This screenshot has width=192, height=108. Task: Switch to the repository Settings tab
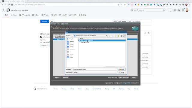82,15
